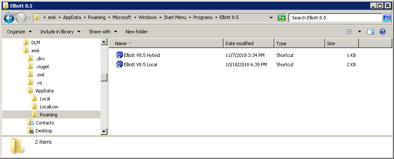Click the green Refresh button
This screenshot has height=159, width=394.
tap(282, 18)
